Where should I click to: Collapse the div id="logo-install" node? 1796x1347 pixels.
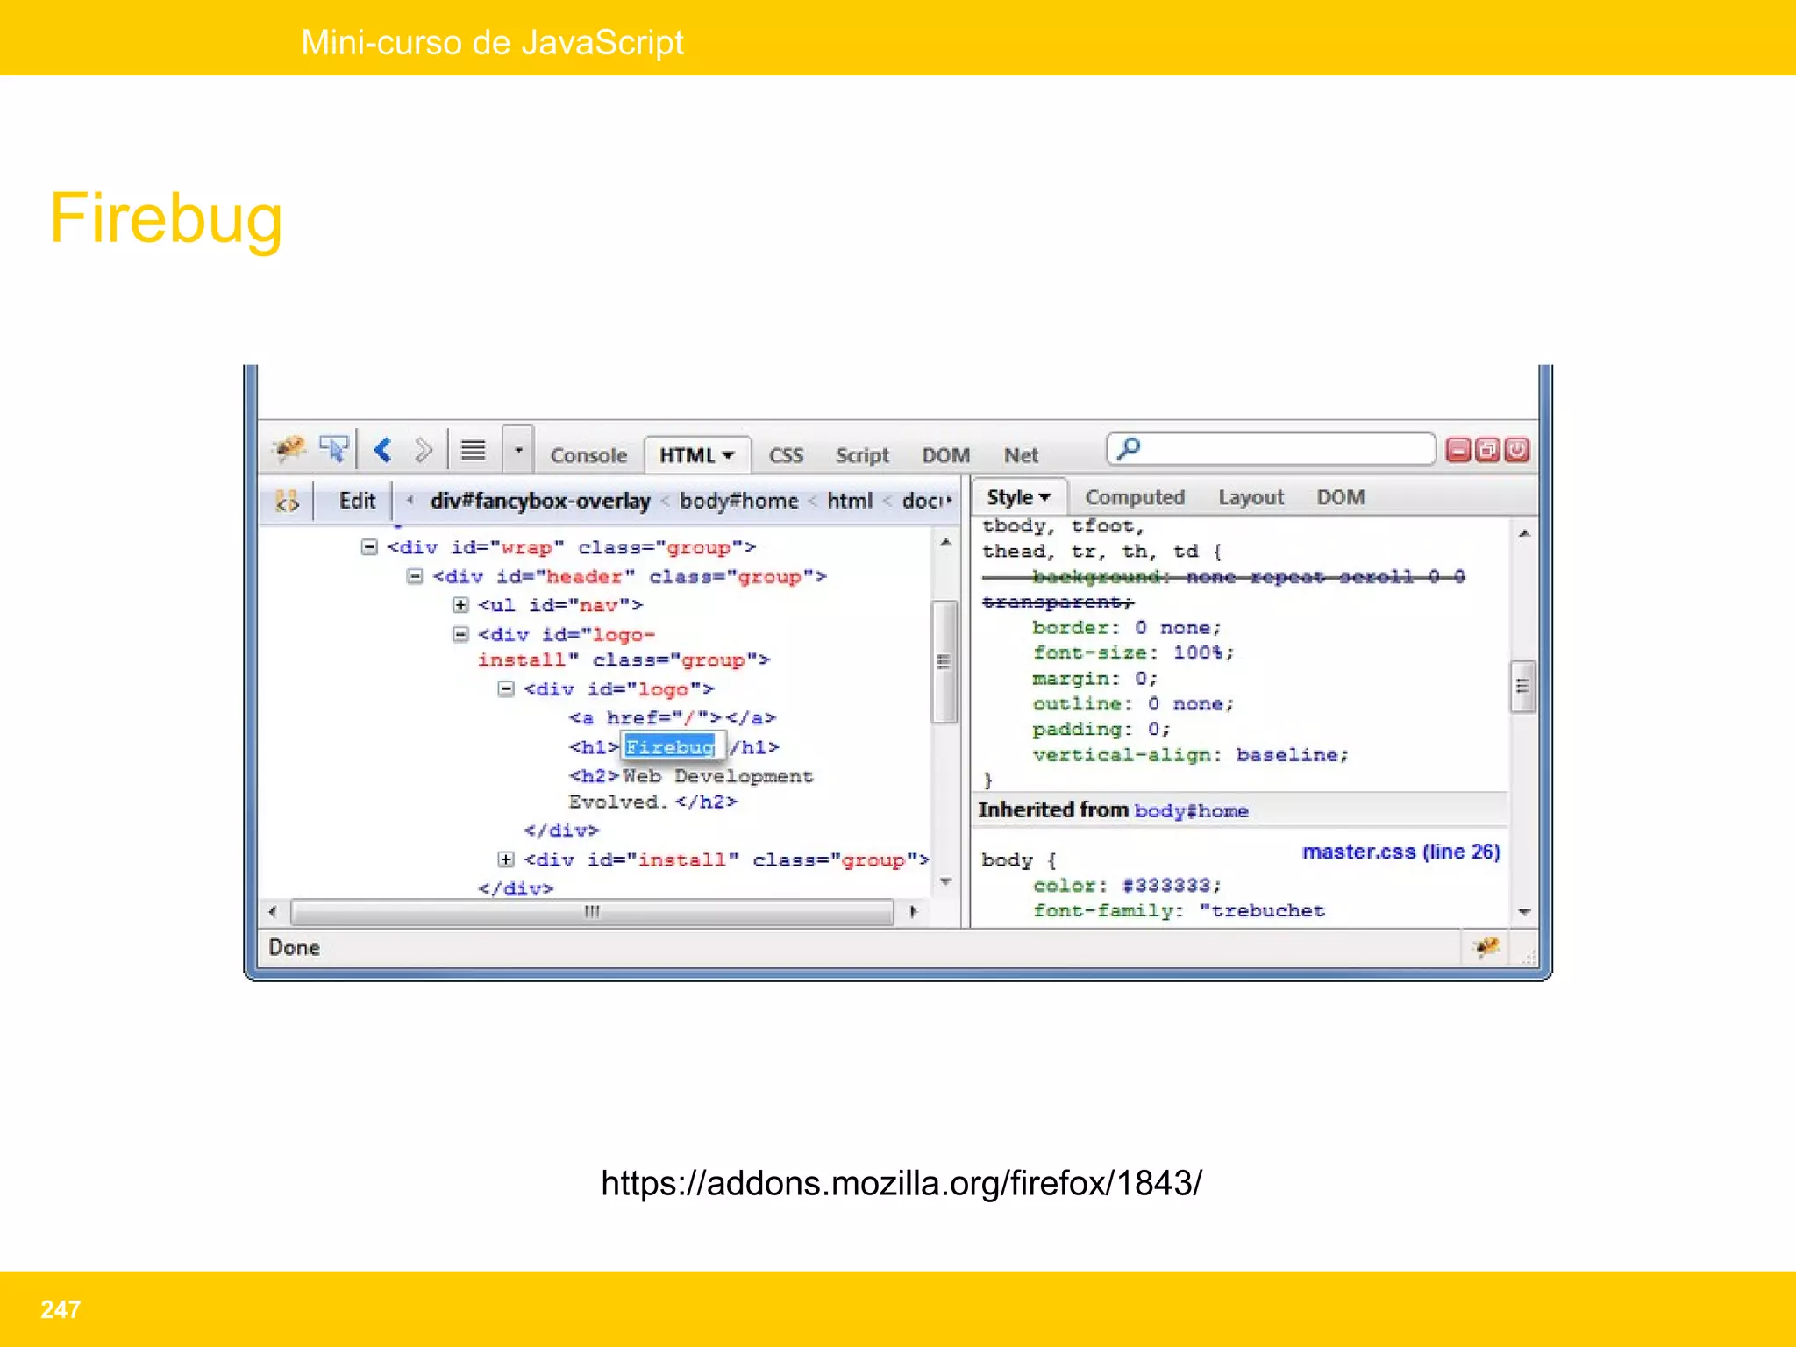pyautogui.click(x=460, y=634)
